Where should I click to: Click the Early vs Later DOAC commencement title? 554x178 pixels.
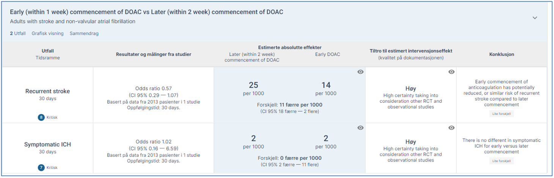click(x=146, y=12)
